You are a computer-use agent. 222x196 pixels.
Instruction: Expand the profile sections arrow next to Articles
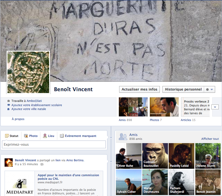coord(215,107)
